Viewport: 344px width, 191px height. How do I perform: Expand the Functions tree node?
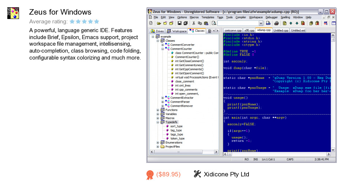click(x=158, y=110)
